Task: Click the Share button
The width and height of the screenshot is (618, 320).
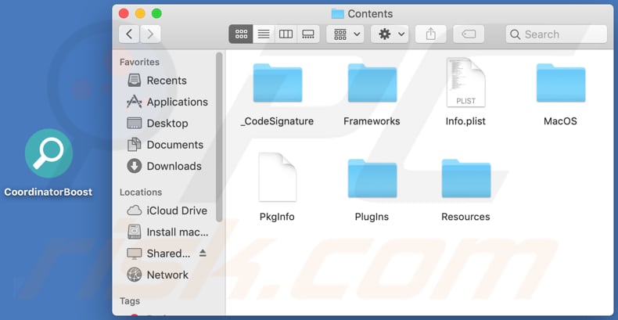Action: (430, 34)
